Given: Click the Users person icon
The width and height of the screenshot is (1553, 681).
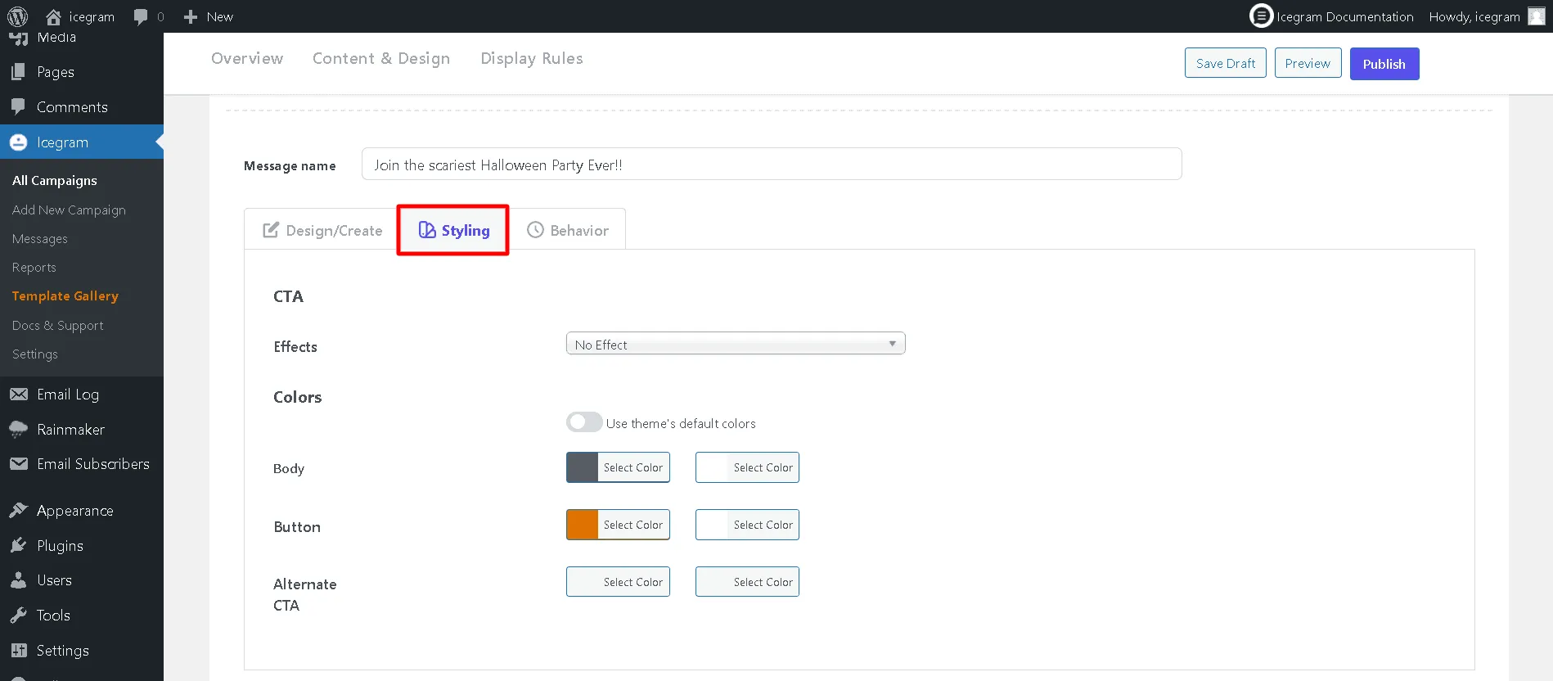Looking at the screenshot, I should click(x=18, y=580).
